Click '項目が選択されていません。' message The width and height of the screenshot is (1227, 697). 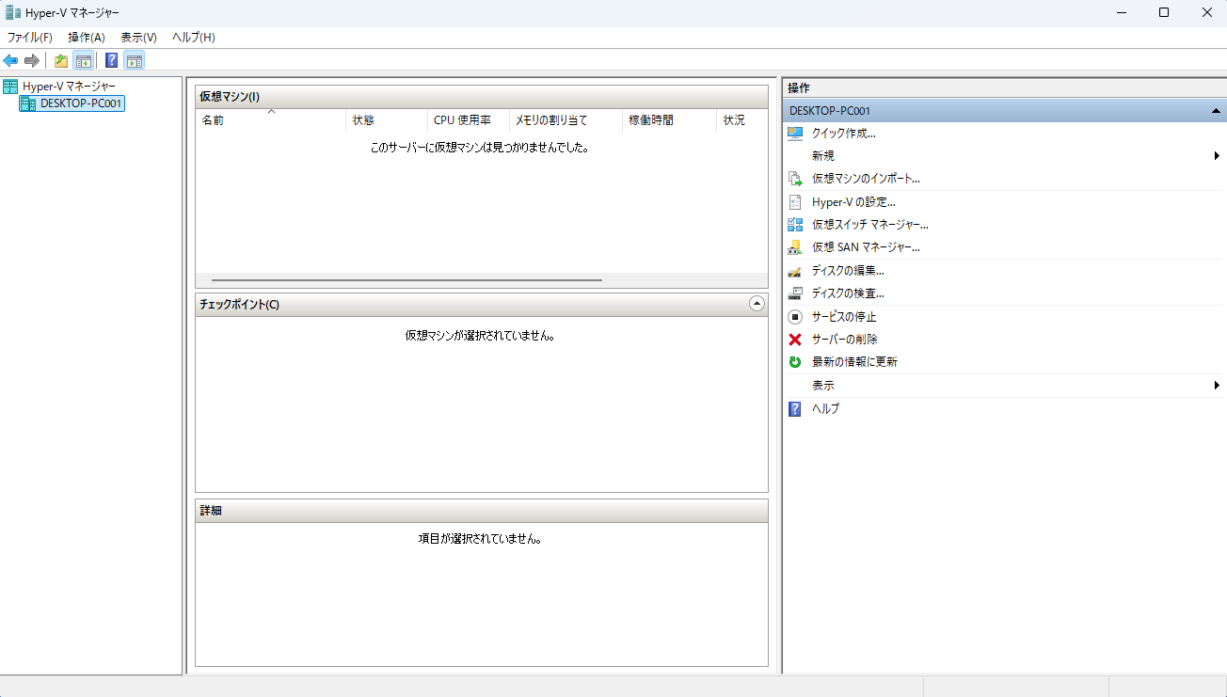481,539
